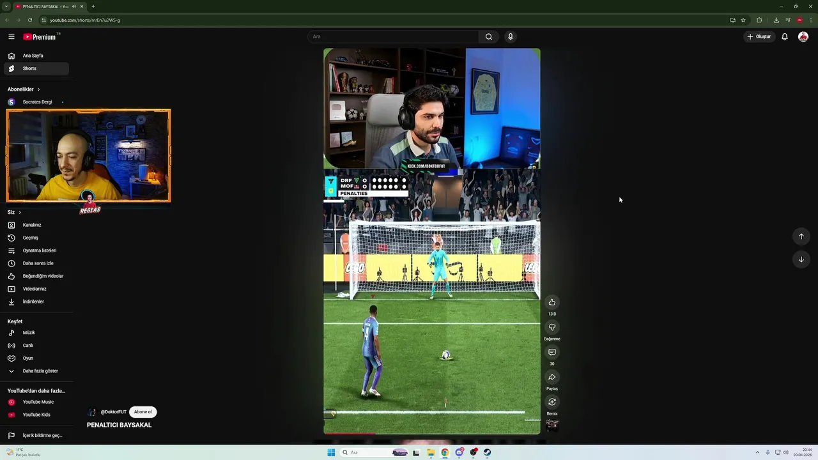Pause the Short by clicking the video
Image resolution: width=818 pixels, height=460 pixels.
click(431, 241)
